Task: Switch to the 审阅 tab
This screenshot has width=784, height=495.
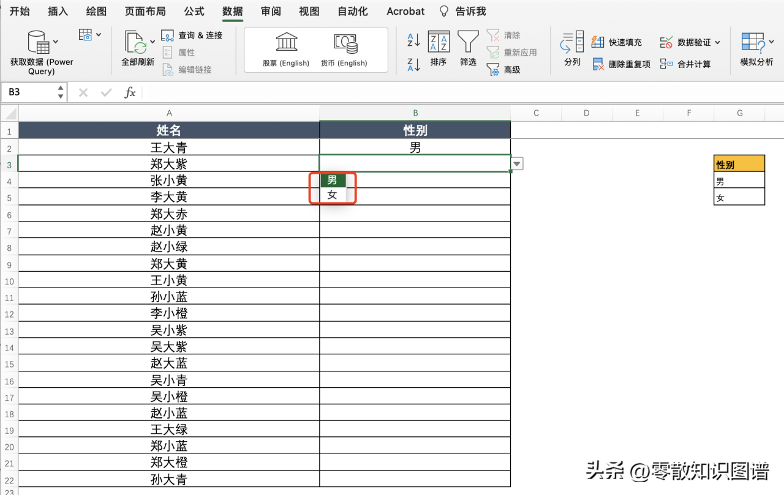Action: pyautogui.click(x=271, y=12)
